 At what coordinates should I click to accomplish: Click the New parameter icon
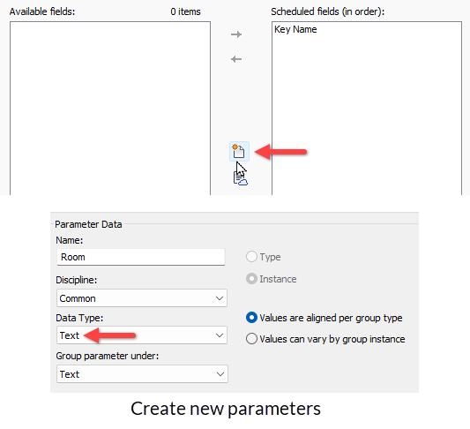[x=239, y=151]
